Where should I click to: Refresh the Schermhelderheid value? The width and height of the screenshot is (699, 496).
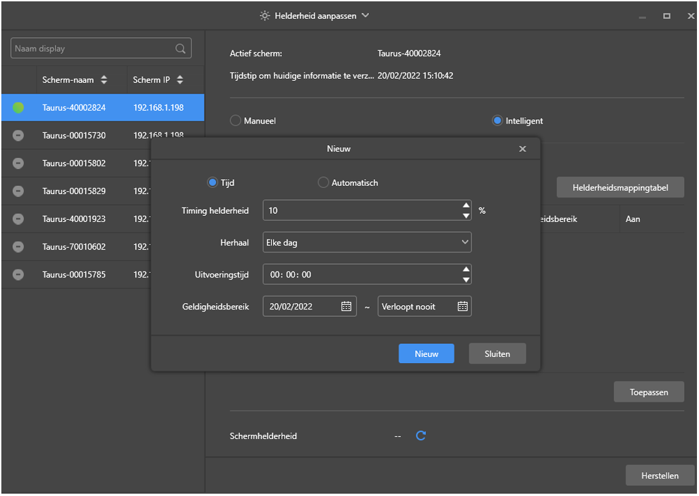[421, 436]
